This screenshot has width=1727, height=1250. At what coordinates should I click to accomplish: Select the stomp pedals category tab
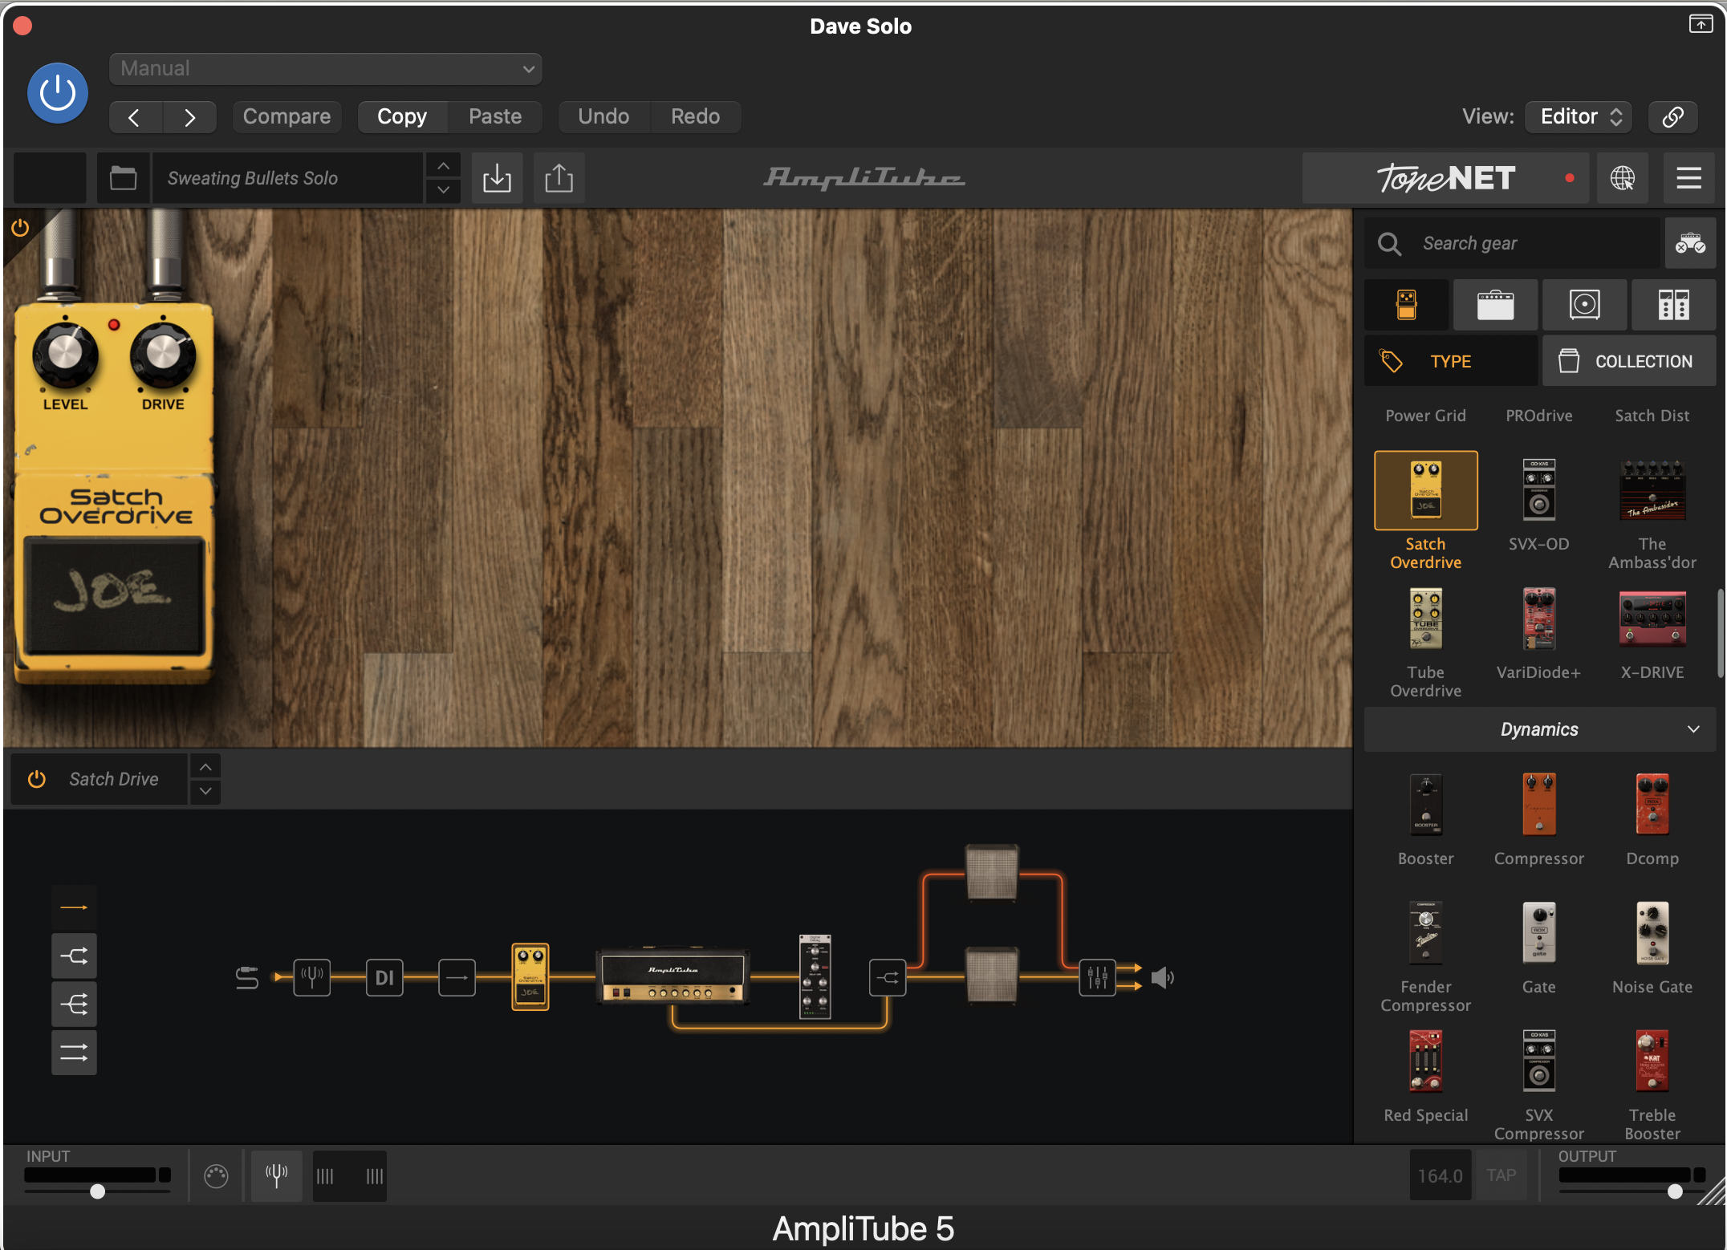pos(1406,305)
